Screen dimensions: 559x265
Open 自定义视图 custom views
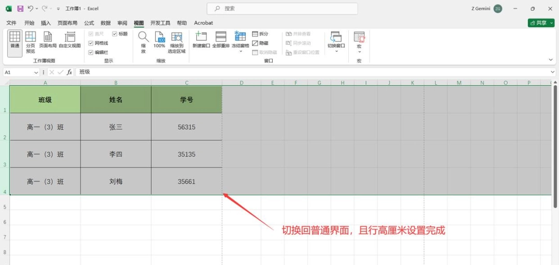(70, 40)
